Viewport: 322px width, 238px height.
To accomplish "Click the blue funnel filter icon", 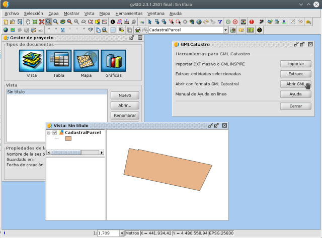I will 220,22.
